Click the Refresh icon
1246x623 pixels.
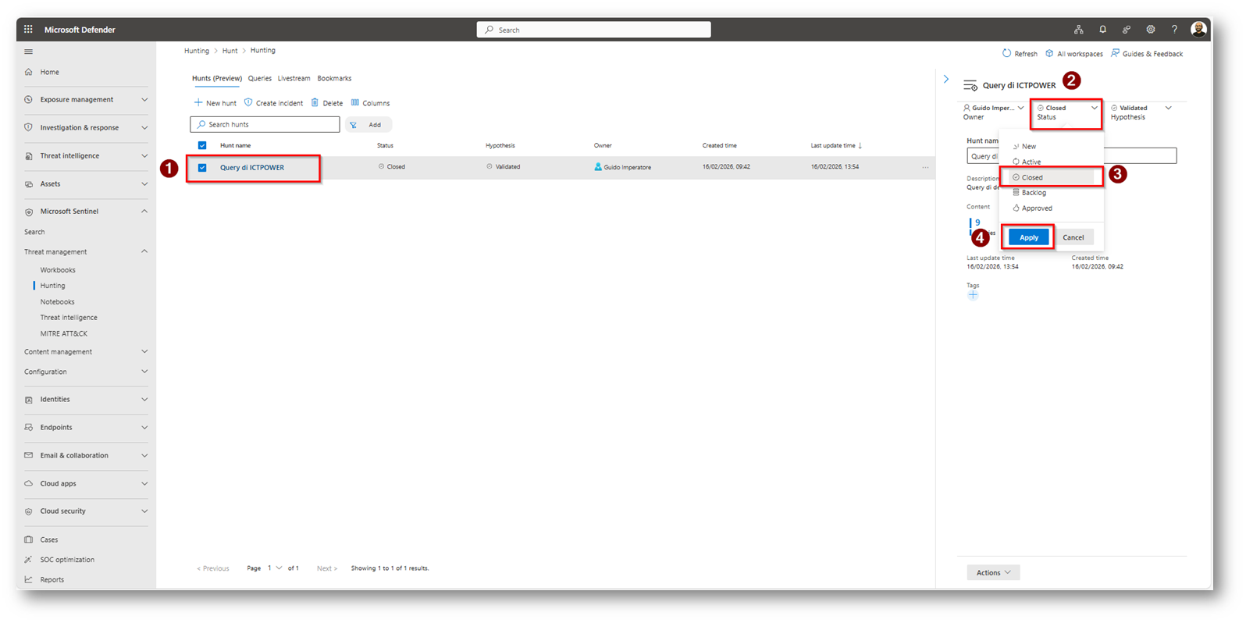click(1006, 53)
